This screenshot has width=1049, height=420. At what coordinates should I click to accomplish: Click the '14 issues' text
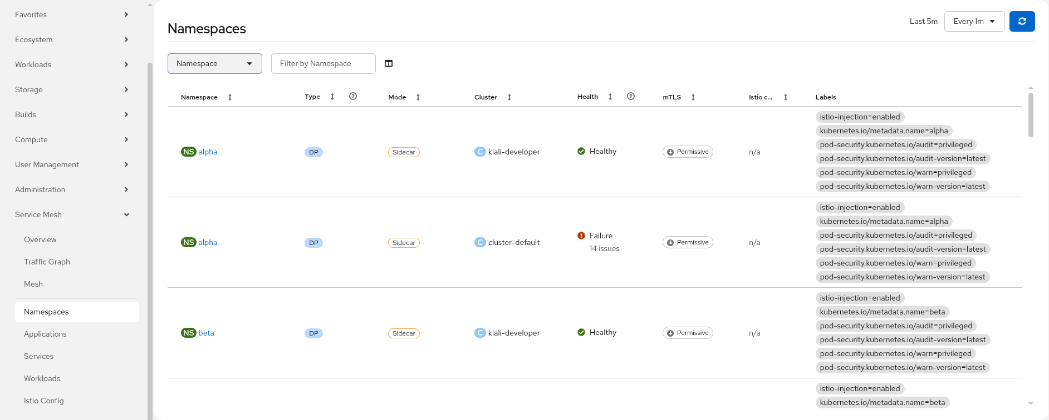pyautogui.click(x=605, y=248)
